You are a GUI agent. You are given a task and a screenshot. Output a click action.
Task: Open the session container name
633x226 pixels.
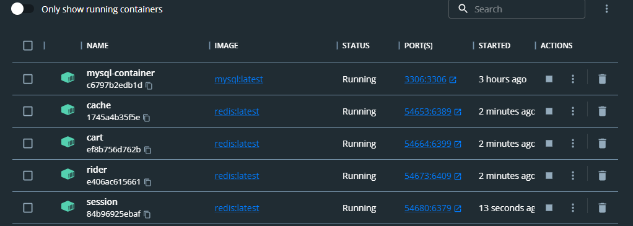[x=102, y=202]
